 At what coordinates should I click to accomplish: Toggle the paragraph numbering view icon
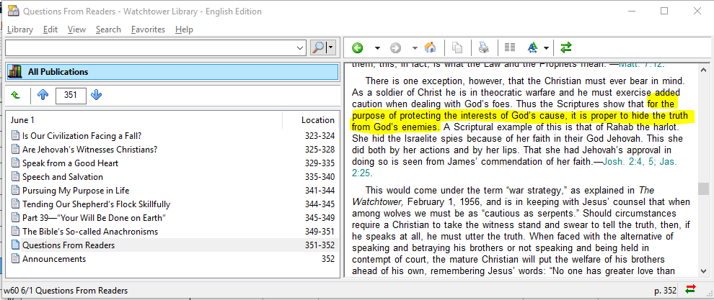tap(510, 48)
